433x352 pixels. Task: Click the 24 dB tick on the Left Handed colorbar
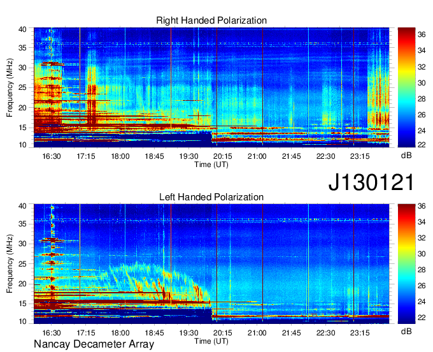pos(422,302)
